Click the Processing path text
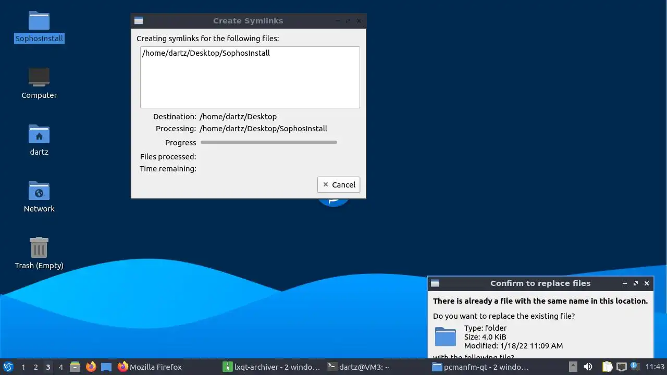667x375 pixels. tap(263, 129)
